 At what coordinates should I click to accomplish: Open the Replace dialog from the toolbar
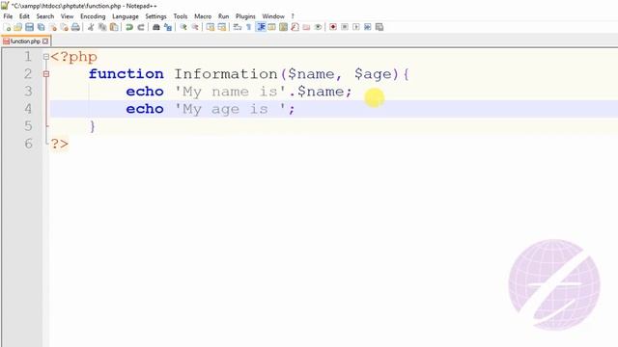tap(168, 27)
